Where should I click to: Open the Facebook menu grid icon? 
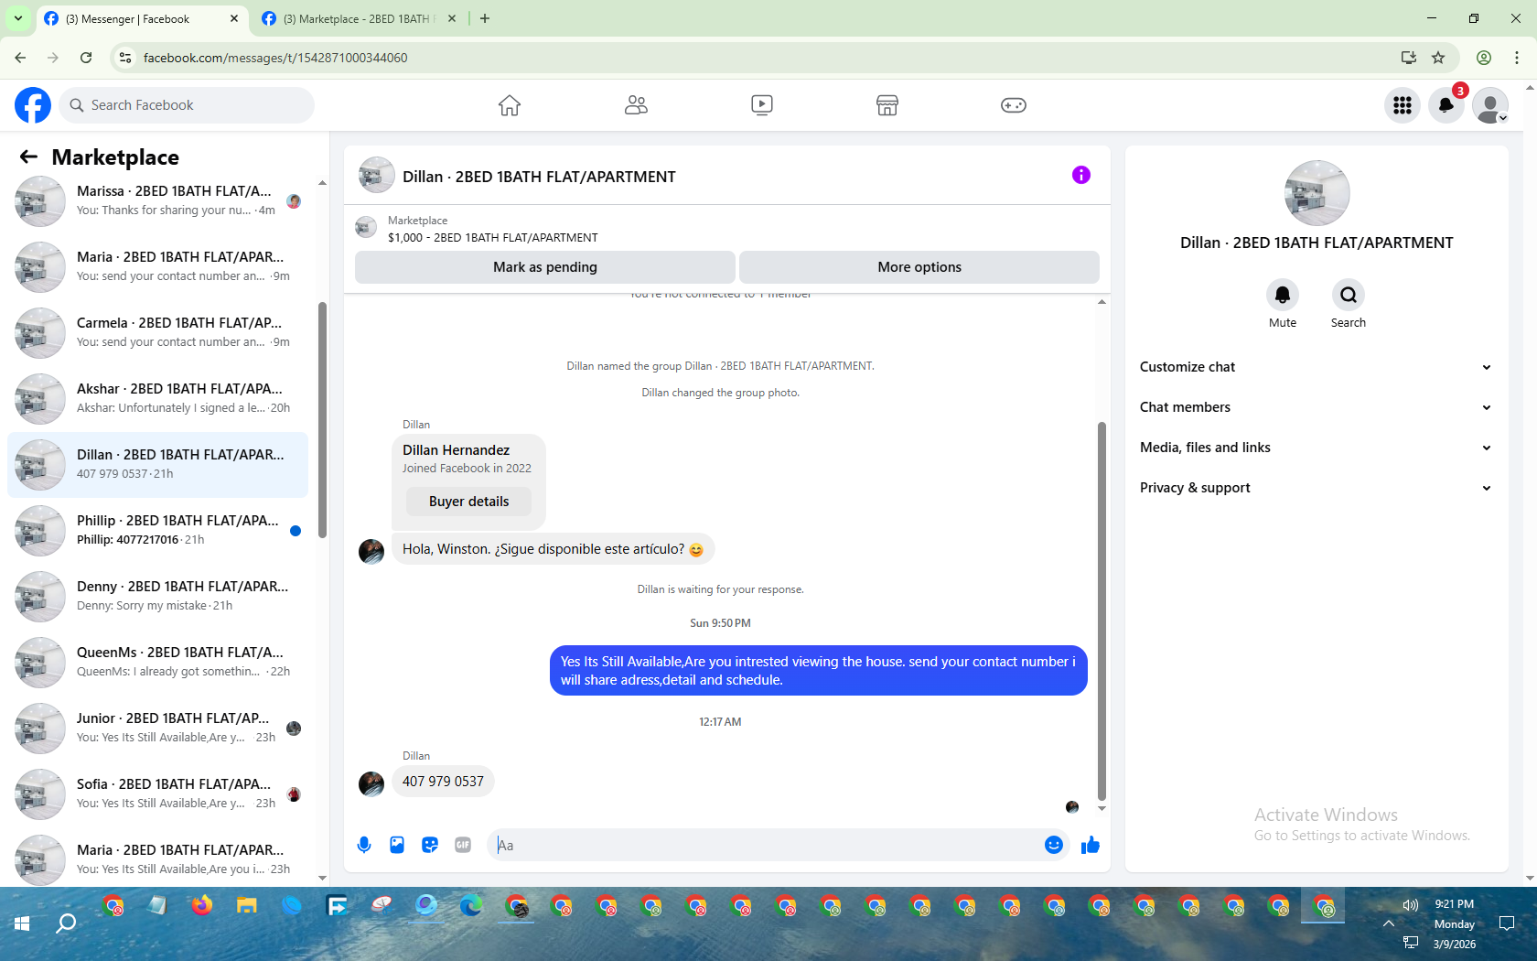point(1403,105)
